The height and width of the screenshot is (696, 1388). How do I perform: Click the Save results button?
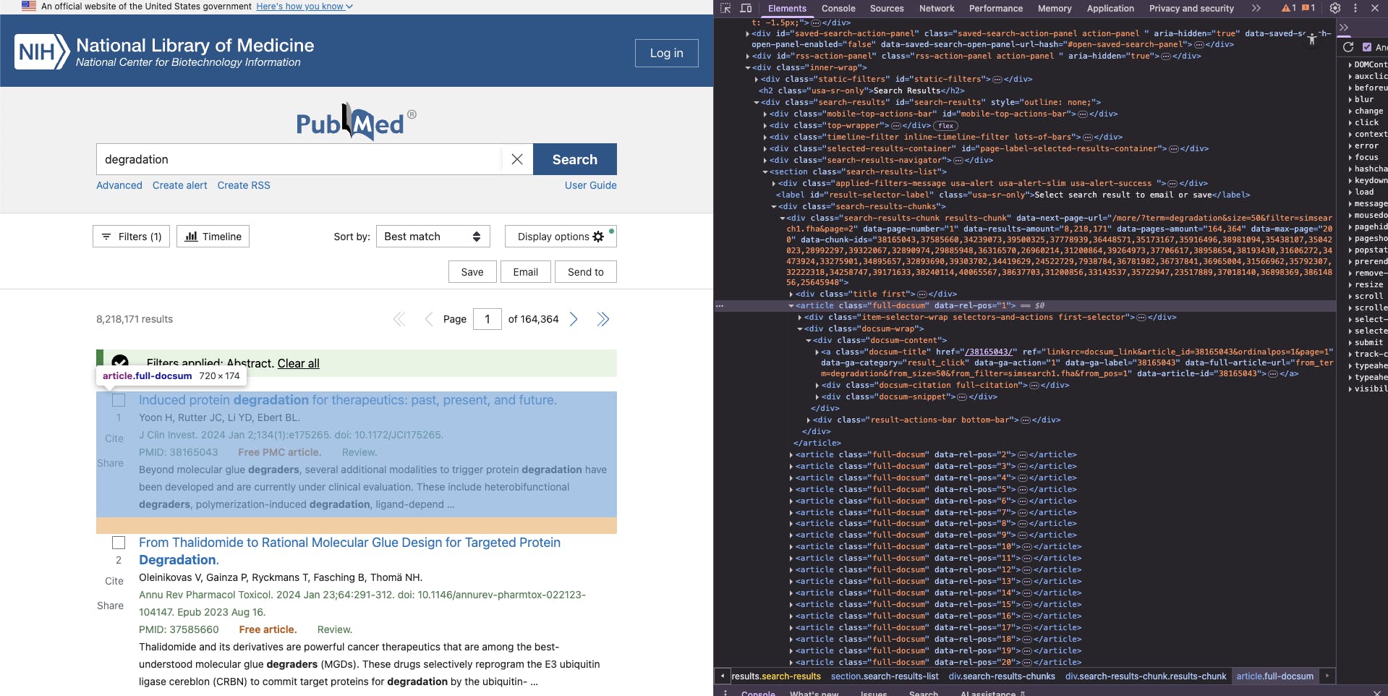(x=472, y=272)
